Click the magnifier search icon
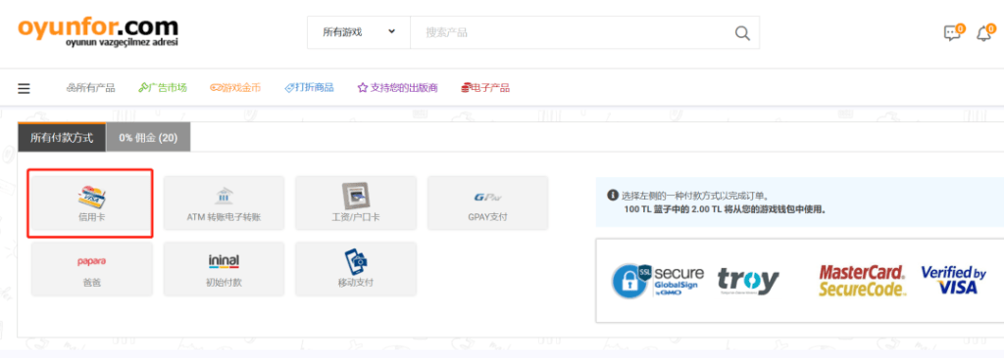This screenshot has width=1004, height=358. [x=742, y=32]
